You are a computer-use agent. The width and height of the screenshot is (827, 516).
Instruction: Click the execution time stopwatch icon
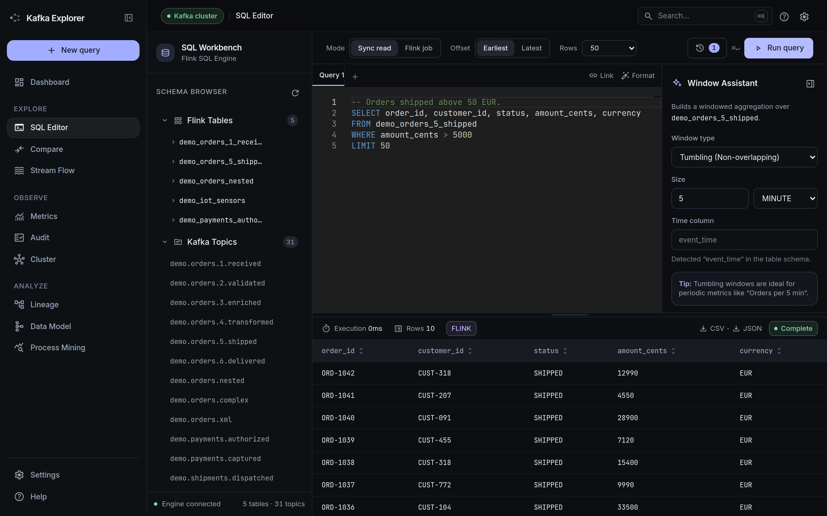326,329
